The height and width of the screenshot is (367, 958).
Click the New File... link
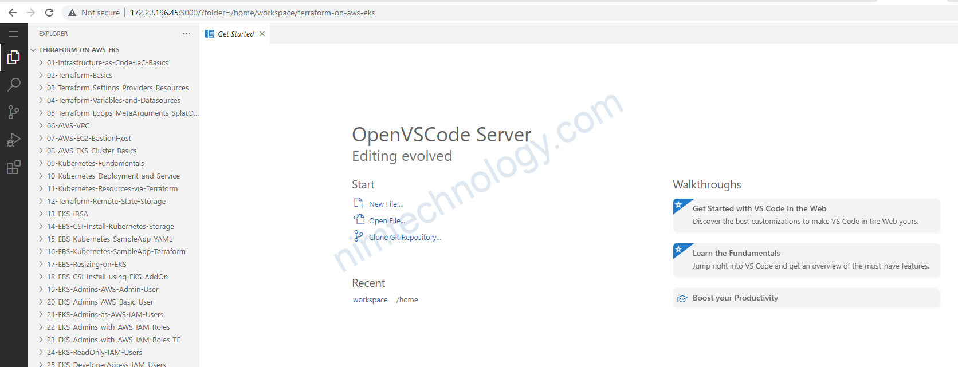[385, 204]
